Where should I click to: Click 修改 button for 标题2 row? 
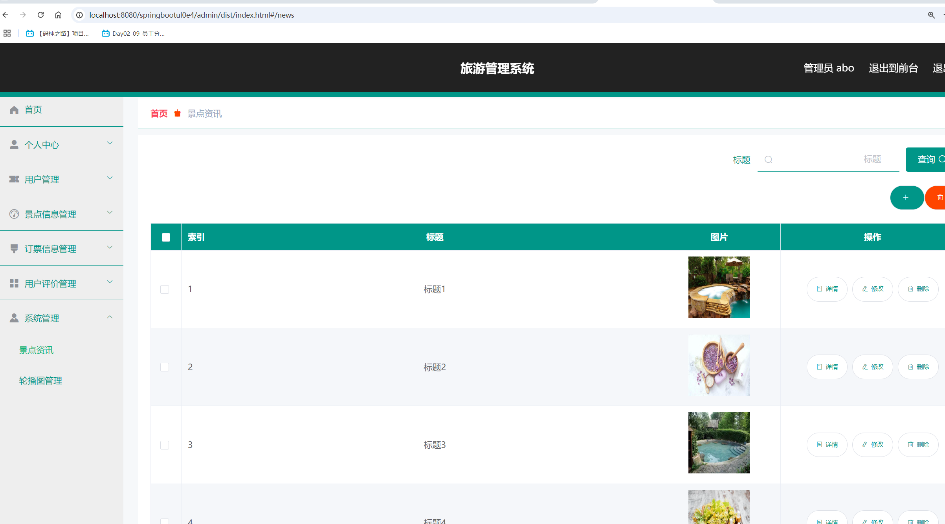pyautogui.click(x=872, y=367)
